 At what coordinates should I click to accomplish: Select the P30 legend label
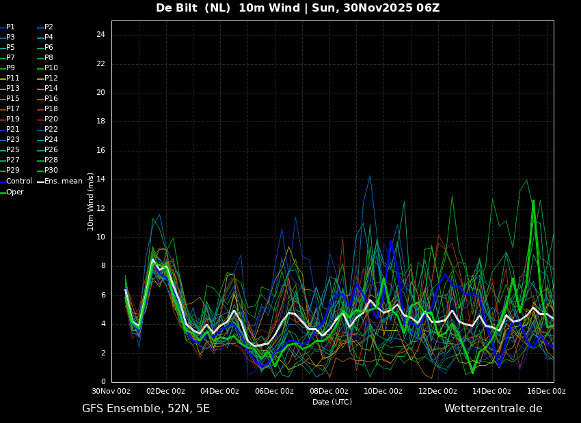(51, 171)
